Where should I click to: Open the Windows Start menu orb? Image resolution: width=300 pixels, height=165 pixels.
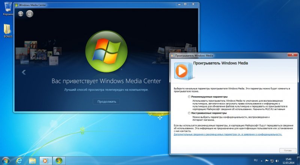(x=6, y=160)
